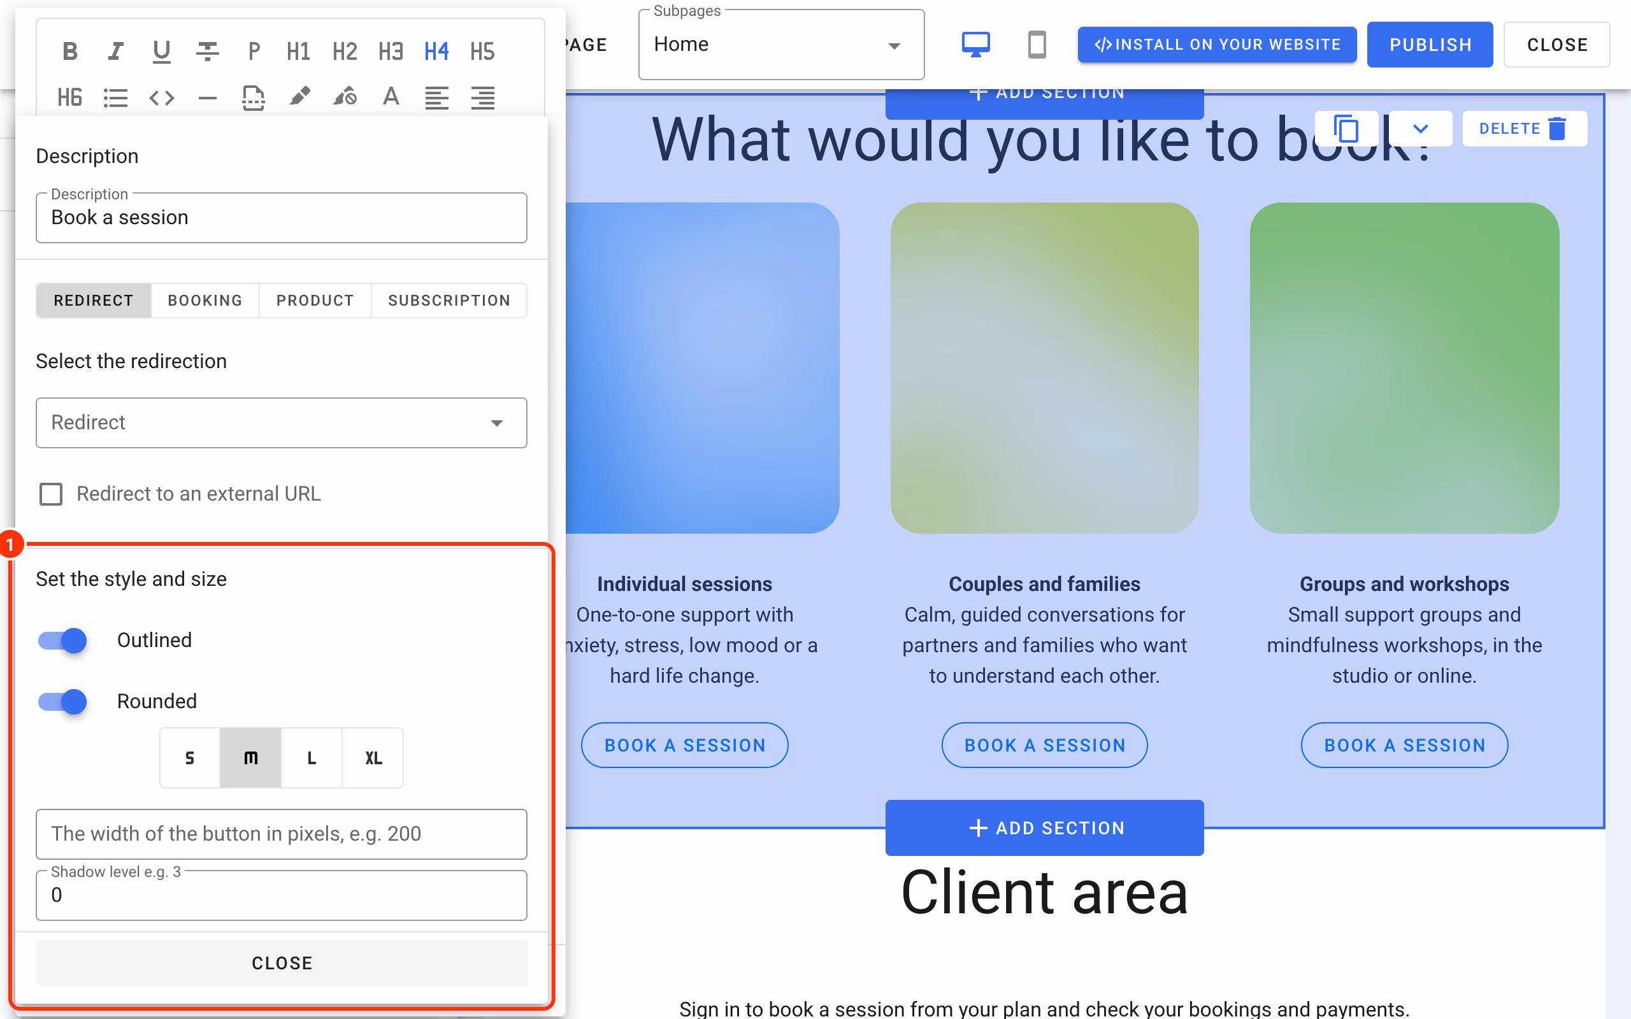Open the highlight color marker tool
Image resolution: width=1631 pixels, height=1019 pixels.
[x=299, y=97]
